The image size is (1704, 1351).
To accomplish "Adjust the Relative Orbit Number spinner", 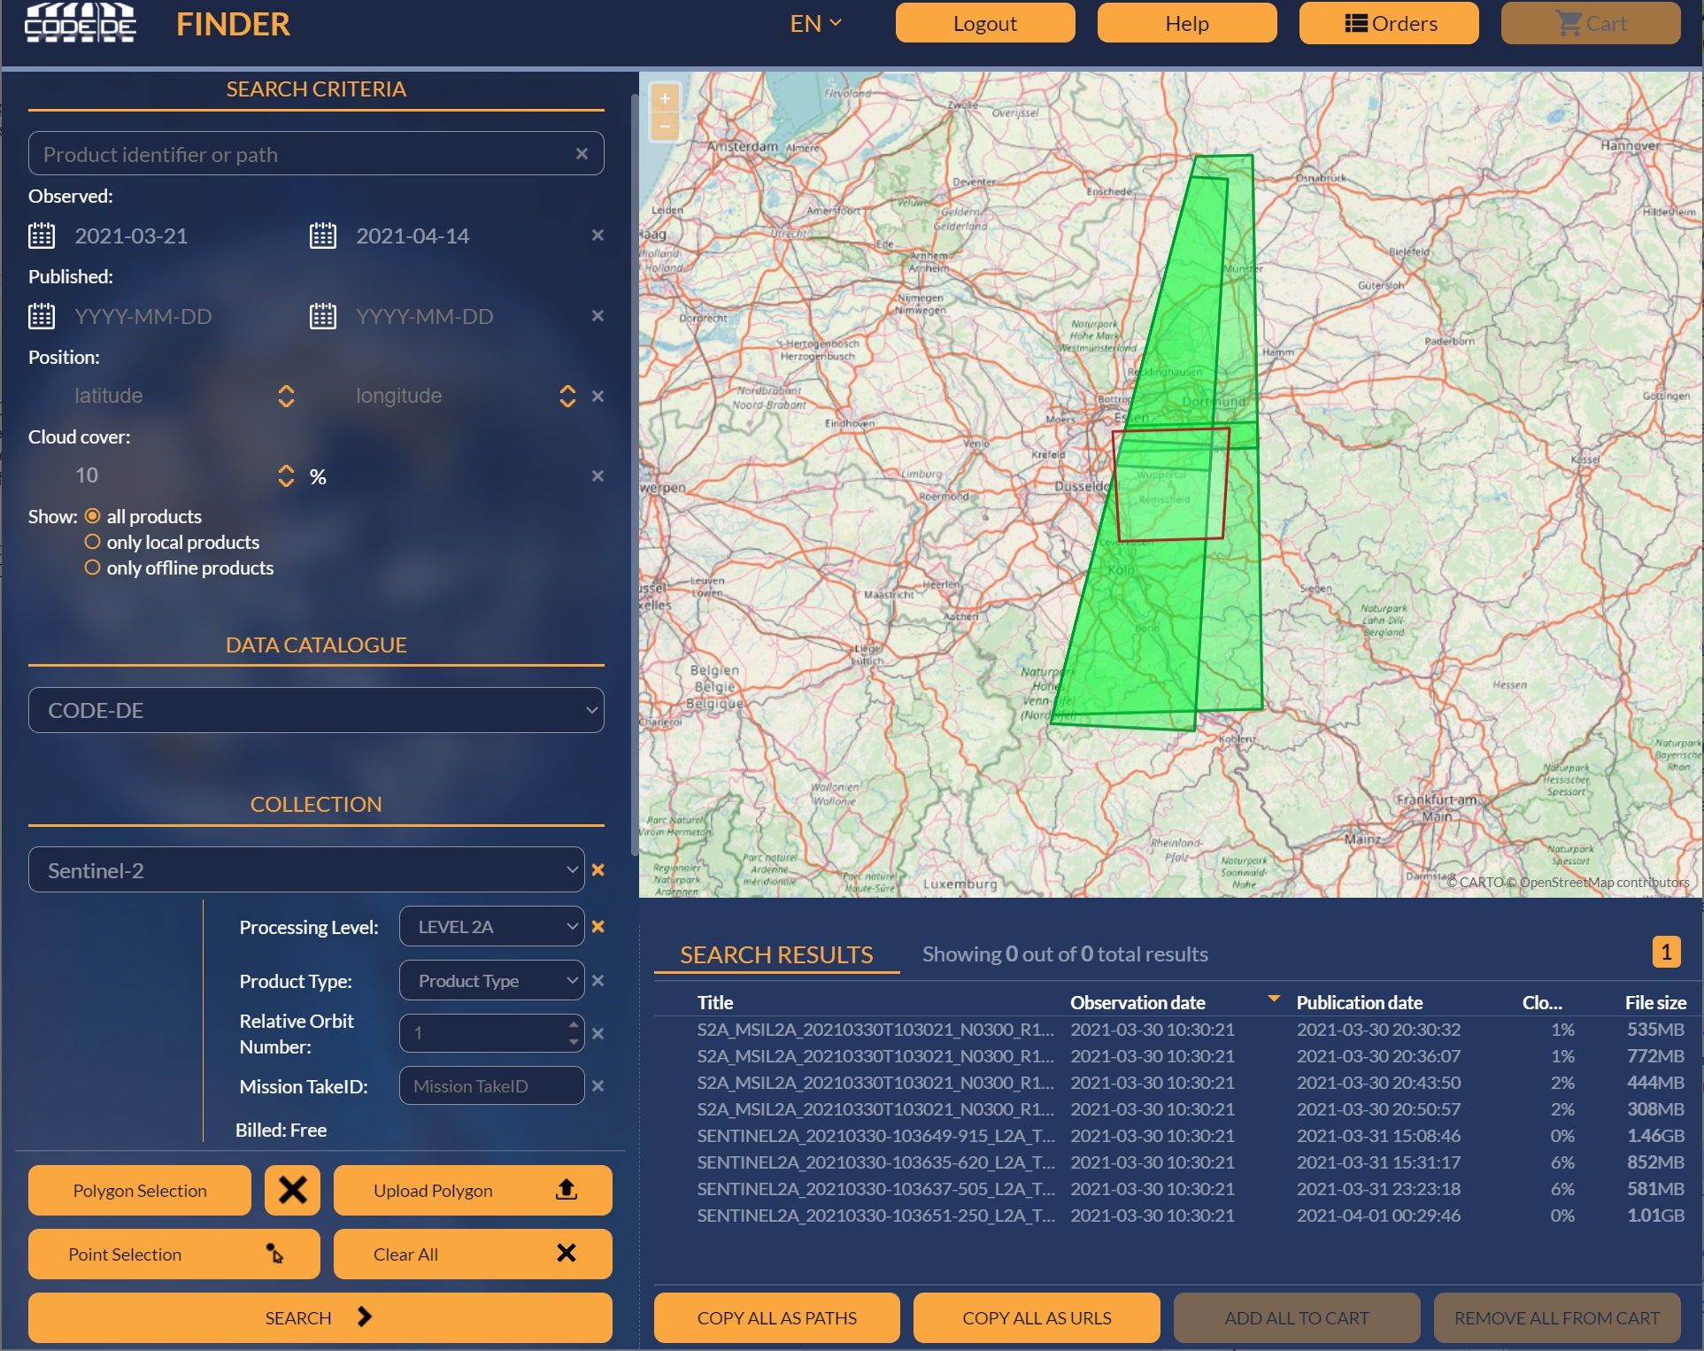I will [574, 1033].
